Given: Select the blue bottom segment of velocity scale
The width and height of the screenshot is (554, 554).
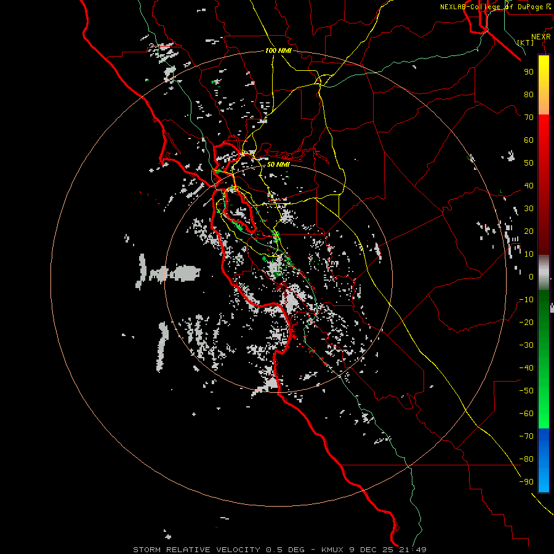Looking at the screenshot, I should point(544,460).
